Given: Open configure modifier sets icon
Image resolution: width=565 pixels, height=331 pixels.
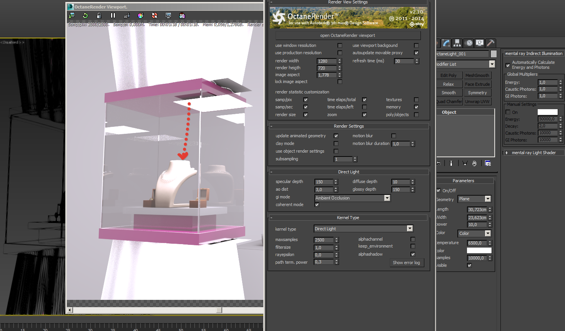Looking at the screenshot, I should click(488, 163).
